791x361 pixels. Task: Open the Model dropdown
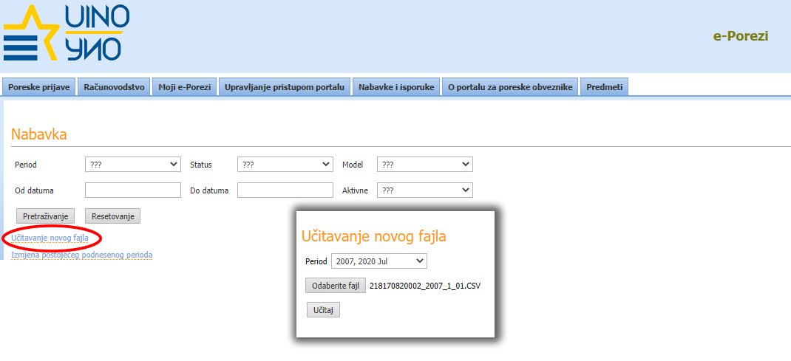tap(425, 164)
